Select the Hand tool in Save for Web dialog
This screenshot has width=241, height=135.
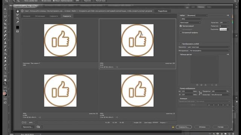[18, 11]
